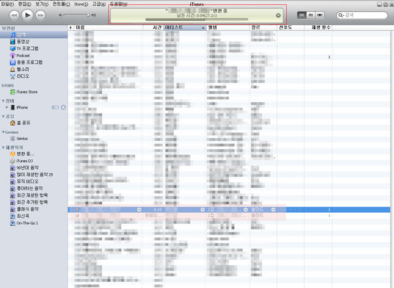
Task: Collapse the 장비 devices section
Action: point(3,101)
